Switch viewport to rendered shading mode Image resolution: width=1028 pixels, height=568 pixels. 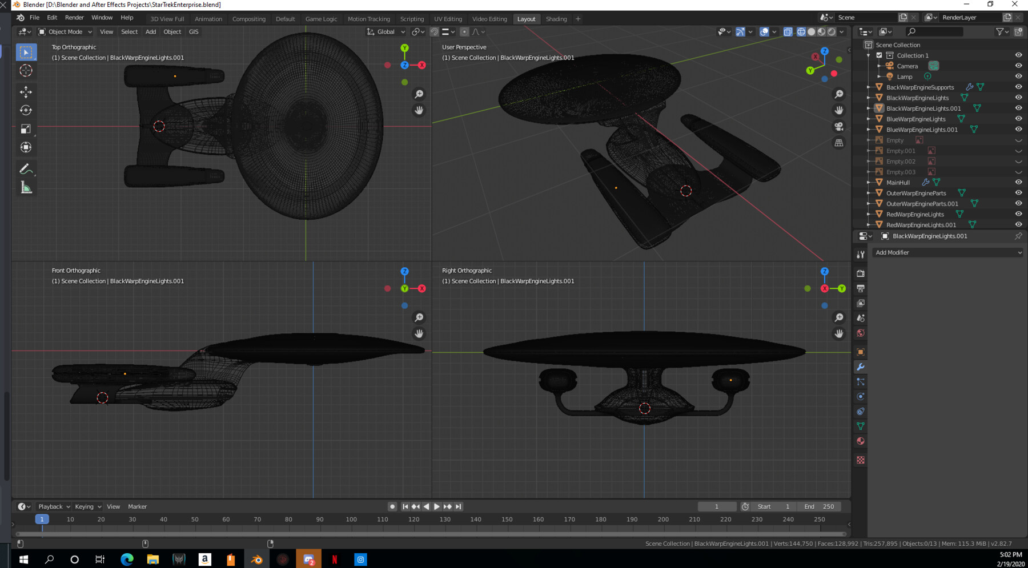tap(832, 32)
